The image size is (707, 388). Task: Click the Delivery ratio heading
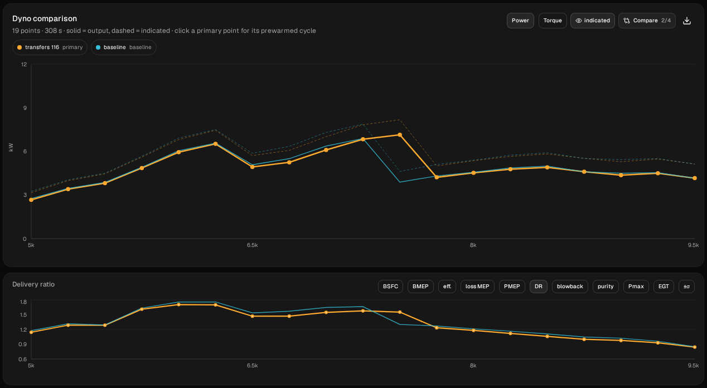tap(33, 284)
